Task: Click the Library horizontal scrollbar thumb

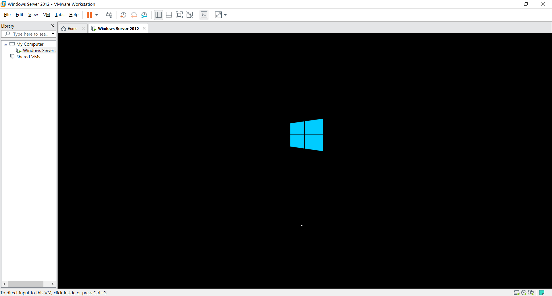Action: (x=26, y=284)
